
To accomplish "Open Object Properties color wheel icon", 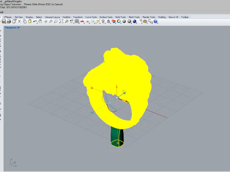I will click(x=119, y=21).
